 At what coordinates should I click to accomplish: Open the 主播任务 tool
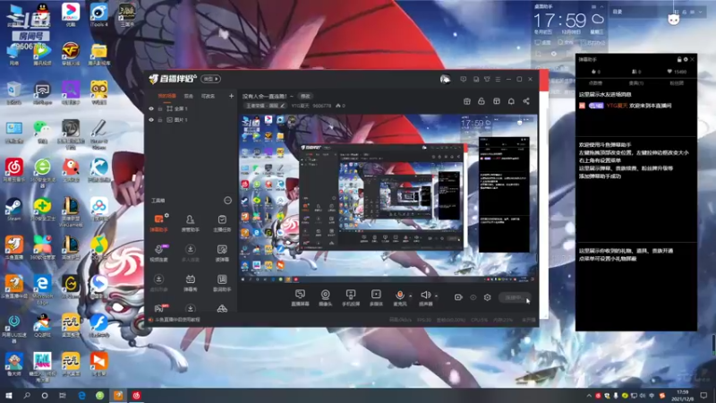[222, 223]
